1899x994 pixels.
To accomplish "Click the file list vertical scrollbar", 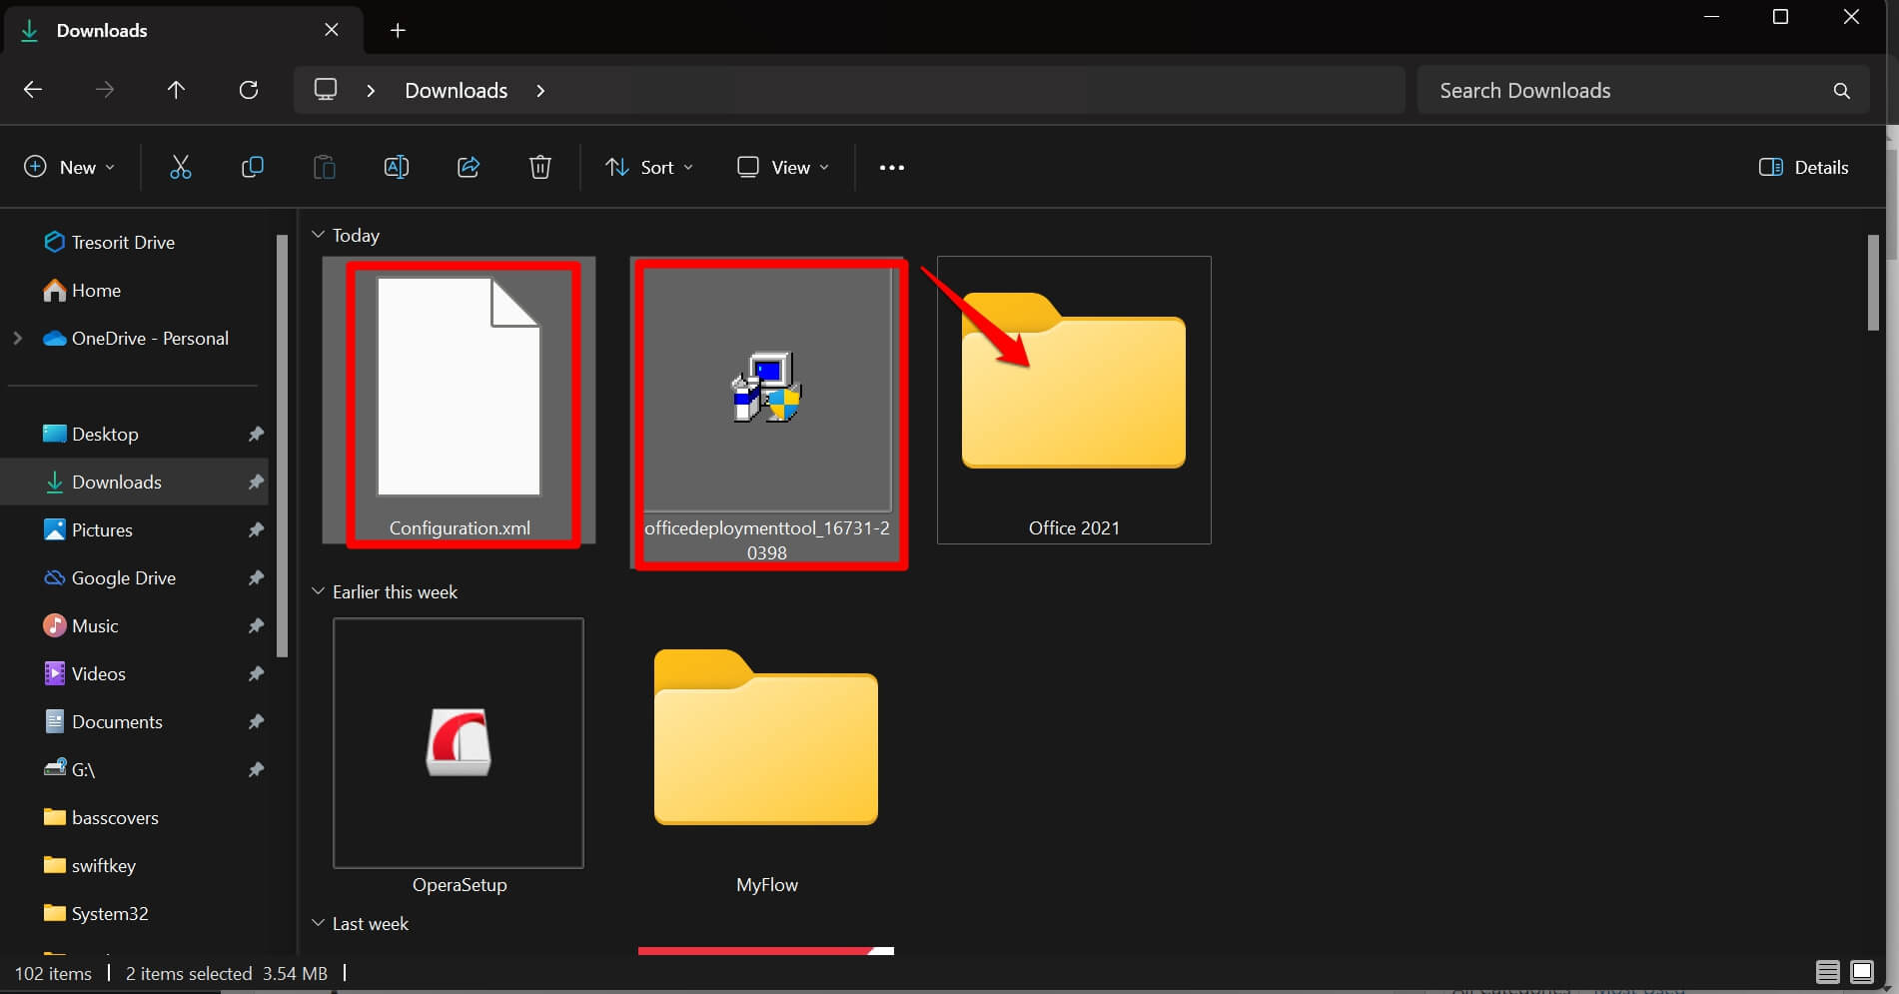I will tap(1873, 282).
